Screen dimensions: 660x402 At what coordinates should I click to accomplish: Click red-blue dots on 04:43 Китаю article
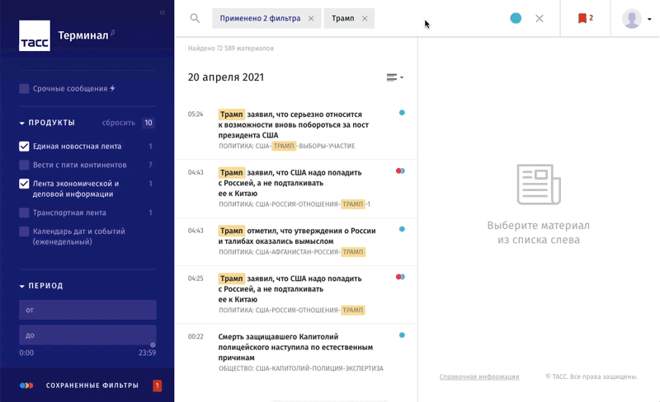(x=400, y=171)
